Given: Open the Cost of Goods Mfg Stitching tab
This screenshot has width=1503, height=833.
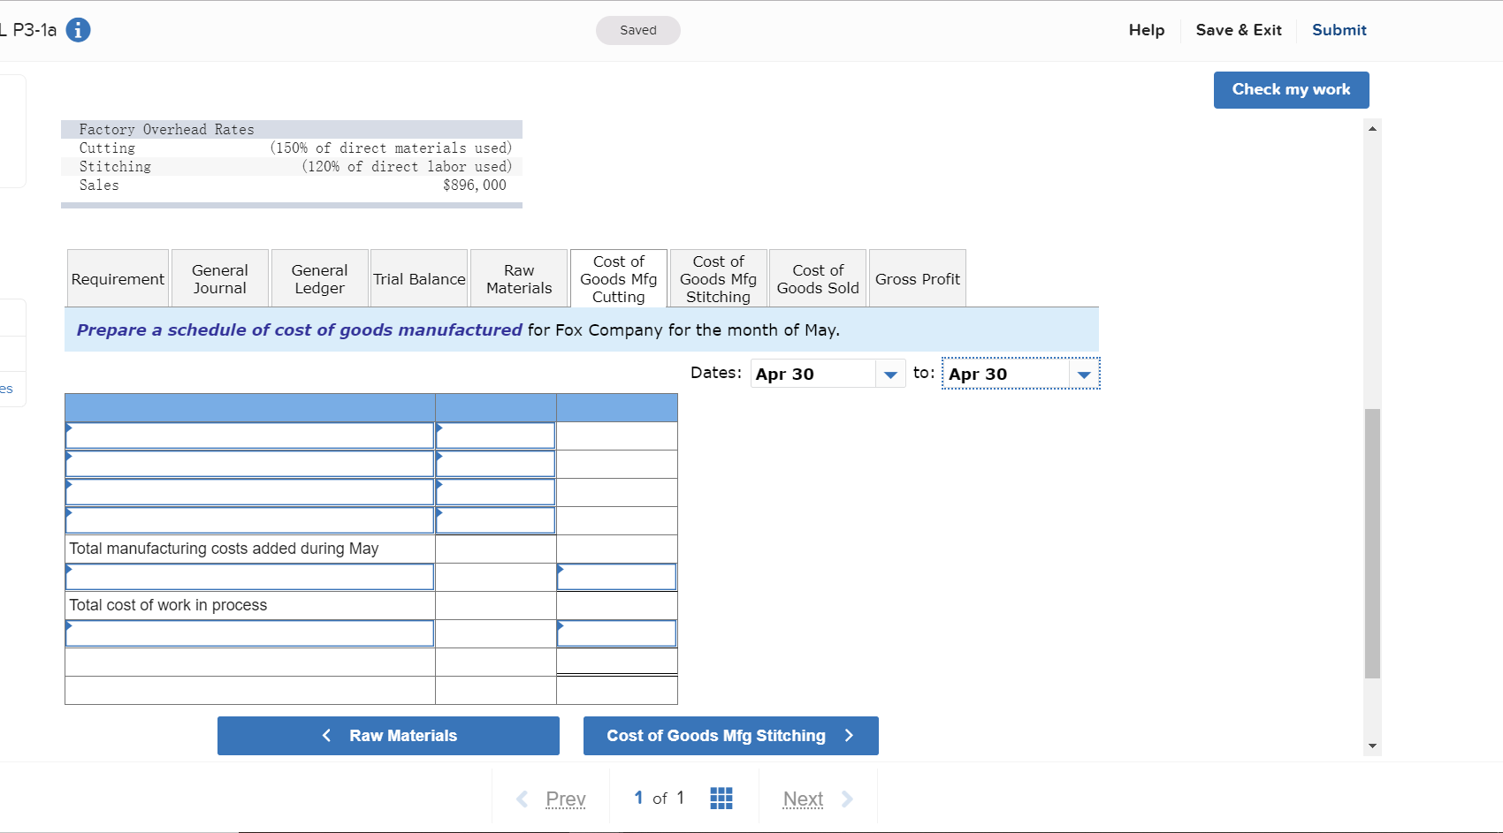Looking at the screenshot, I should point(718,279).
